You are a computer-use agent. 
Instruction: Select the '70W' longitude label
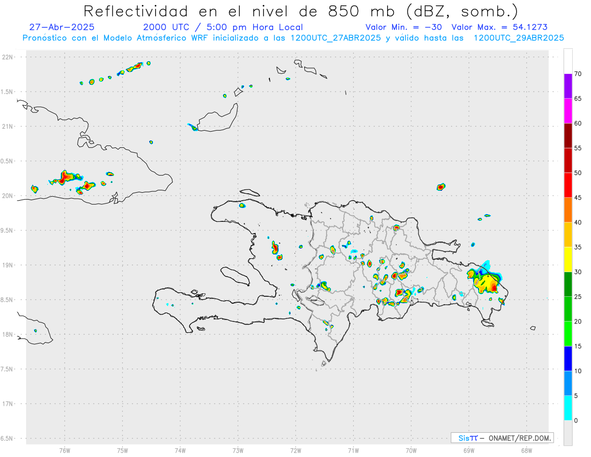pyautogui.click(x=411, y=450)
